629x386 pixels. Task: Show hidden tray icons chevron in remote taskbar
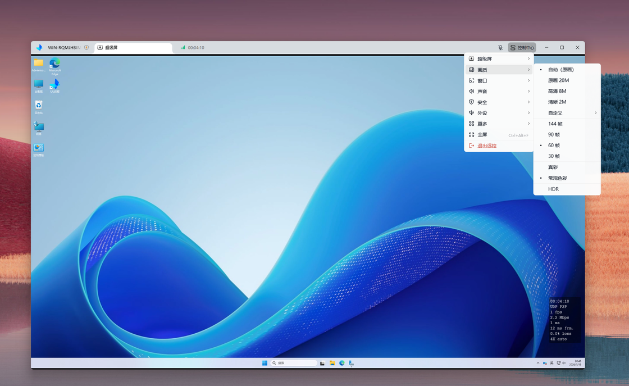(x=538, y=363)
